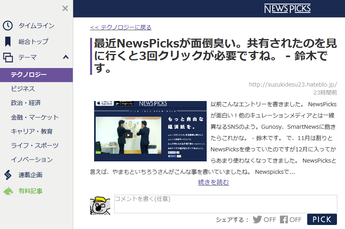Click the テーマ overlapping squares icon
This screenshot has width=345, height=229.
[8, 58]
